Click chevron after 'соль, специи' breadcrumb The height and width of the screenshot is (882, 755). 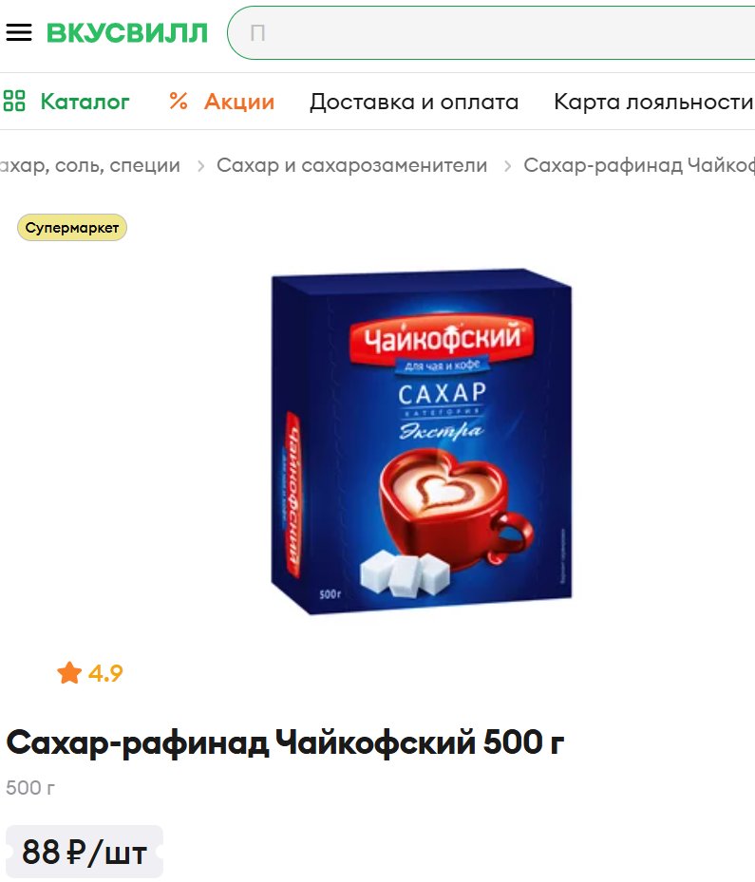point(200,166)
